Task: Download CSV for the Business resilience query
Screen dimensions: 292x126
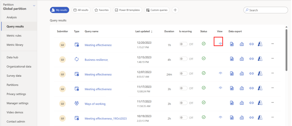Action: coord(232,59)
